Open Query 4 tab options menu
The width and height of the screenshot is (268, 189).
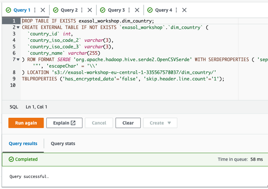pos(176,10)
